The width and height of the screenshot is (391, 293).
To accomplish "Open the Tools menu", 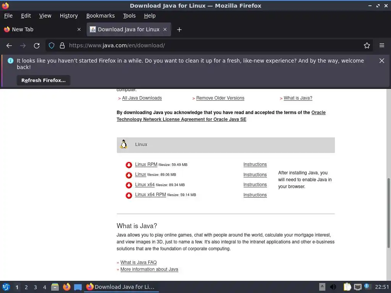I will point(129,16).
